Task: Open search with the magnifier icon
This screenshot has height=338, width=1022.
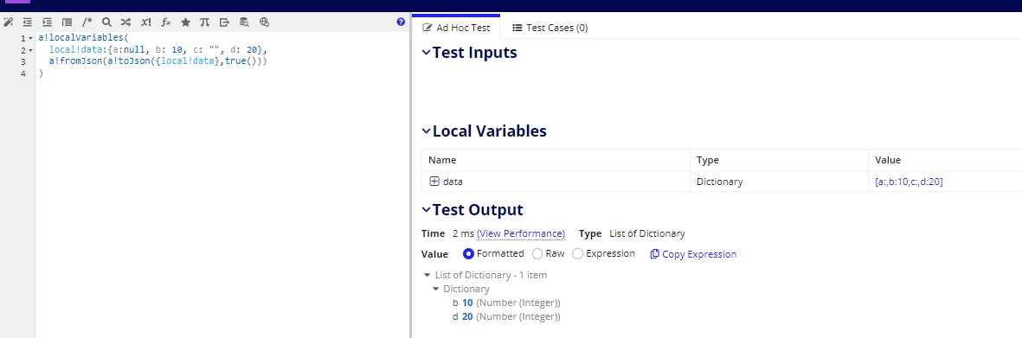Action: pyautogui.click(x=106, y=22)
